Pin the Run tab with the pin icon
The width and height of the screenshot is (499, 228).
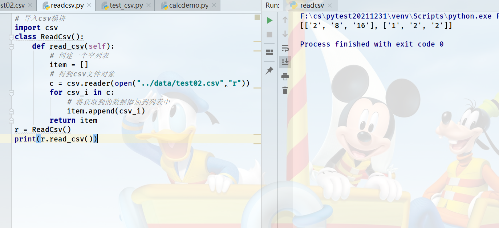tap(269, 71)
